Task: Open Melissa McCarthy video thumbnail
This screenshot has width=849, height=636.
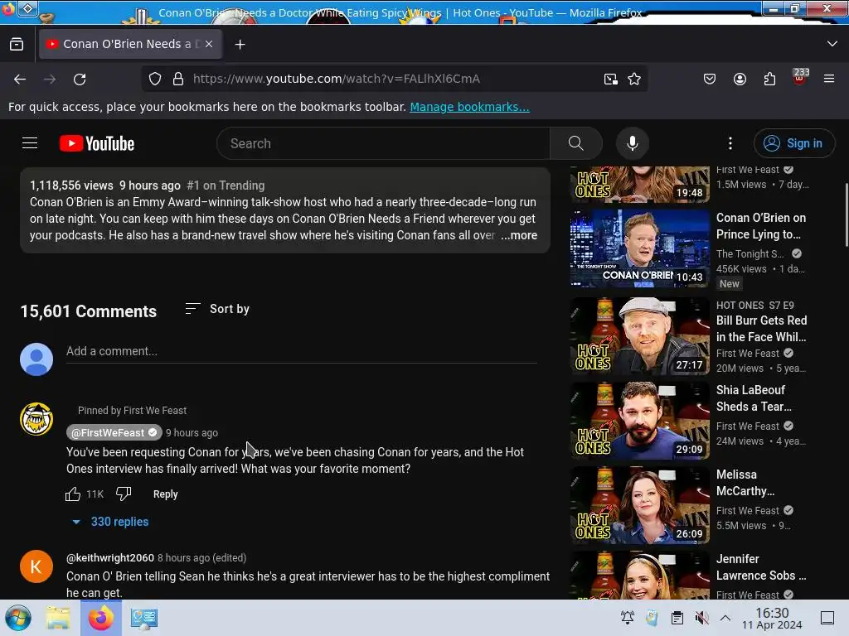Action: tap(639, 505)
